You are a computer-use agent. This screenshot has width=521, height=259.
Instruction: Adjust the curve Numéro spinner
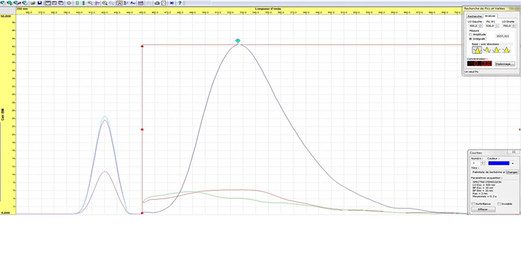coord(482,163)
